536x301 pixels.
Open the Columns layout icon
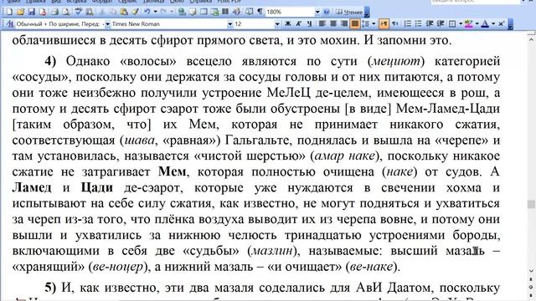click(x=225, y=12)
